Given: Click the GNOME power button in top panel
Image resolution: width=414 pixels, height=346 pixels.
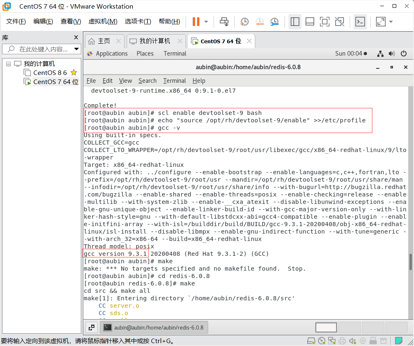Looking at the screenshot, I should pos(403,53).
